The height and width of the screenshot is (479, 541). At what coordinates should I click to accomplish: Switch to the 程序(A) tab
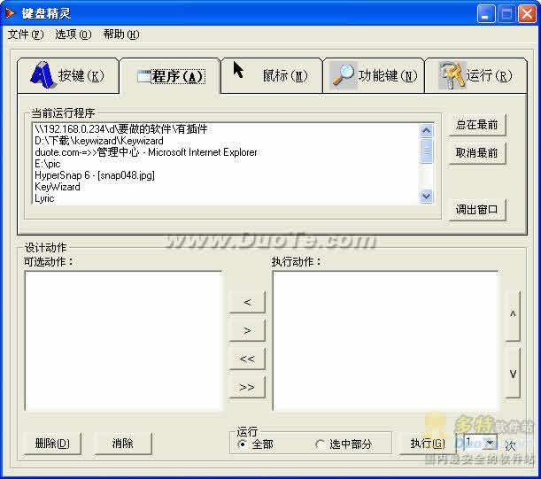coord(170,76)
